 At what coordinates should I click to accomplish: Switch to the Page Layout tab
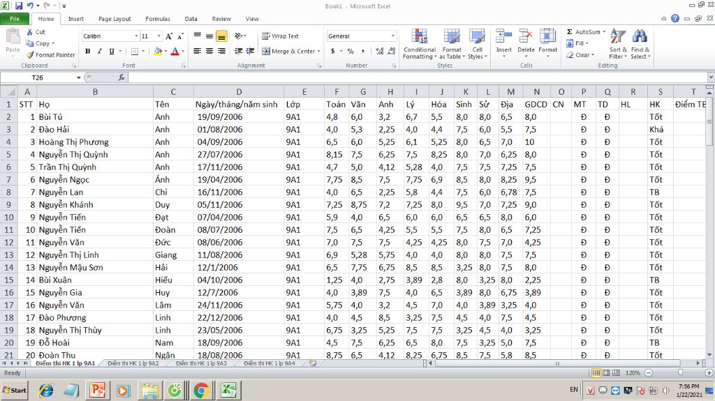[115, 19]
